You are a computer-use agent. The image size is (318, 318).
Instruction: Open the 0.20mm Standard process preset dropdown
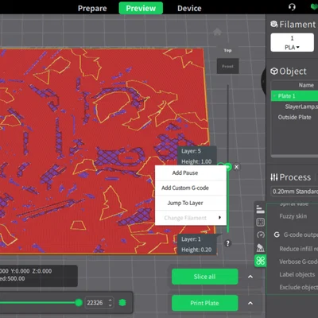point(294,192)
